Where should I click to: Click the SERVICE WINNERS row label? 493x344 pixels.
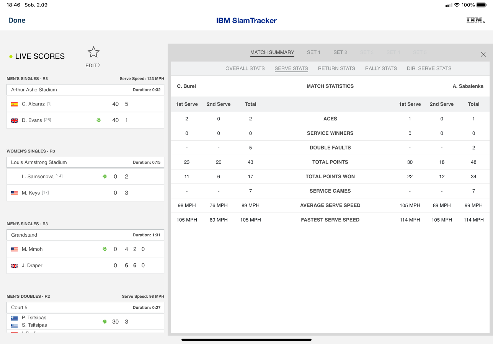tap(330, 133)
